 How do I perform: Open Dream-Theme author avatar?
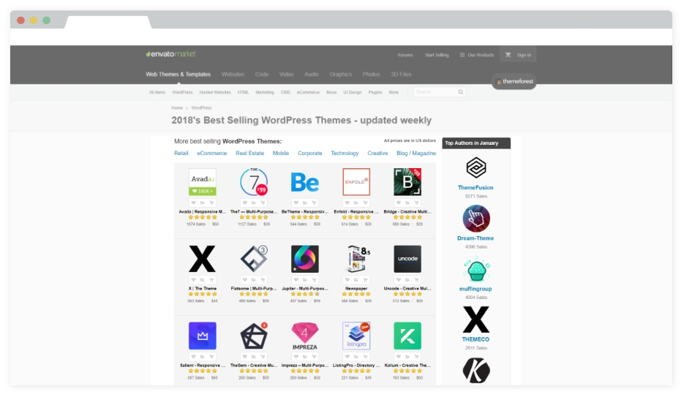pos(476,219)
